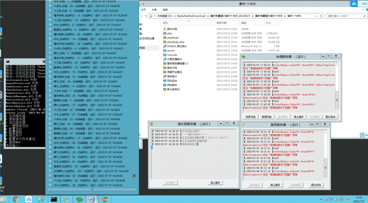Screen dimensions: 368x203
Task: Expand the Explorer ribbon chevron
Action: pos(363,10)
